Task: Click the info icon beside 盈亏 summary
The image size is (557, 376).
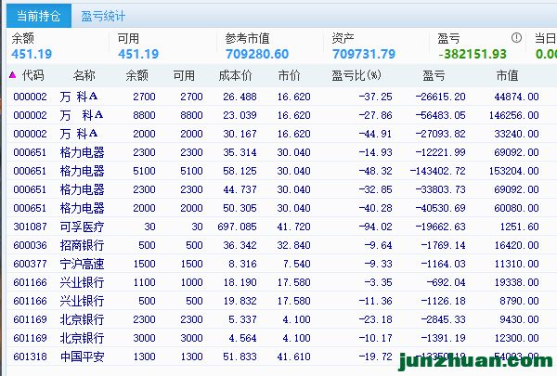Action: (516, 38)
